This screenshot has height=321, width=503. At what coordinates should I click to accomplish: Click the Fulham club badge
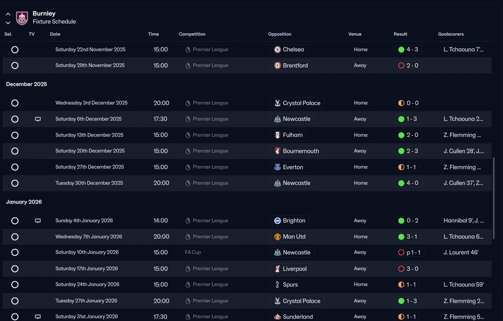click(277, 135)
